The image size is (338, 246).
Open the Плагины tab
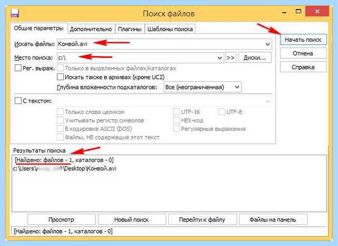pyautogui.click(x=130, y=29)
